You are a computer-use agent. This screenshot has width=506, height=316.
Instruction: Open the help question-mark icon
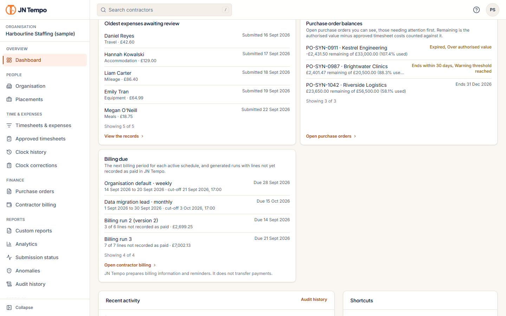click(x=476, y=10)
